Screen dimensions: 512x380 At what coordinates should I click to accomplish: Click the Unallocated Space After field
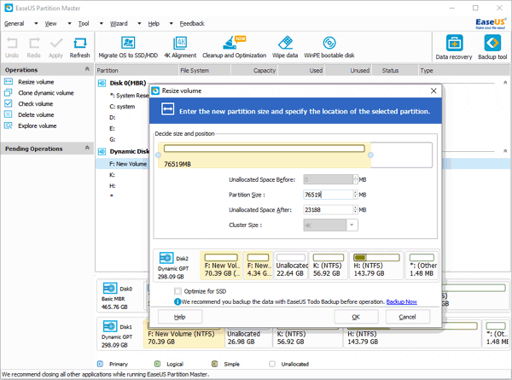coord(328,210)
